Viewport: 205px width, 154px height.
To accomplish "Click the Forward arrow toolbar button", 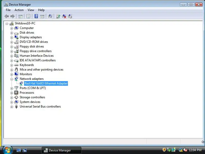I will click(x=12, y=16).
